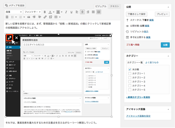Image resolution: width=175 pixels, height=128 pixels.
Task: Apply blockquote formatting
Action: 29,17
